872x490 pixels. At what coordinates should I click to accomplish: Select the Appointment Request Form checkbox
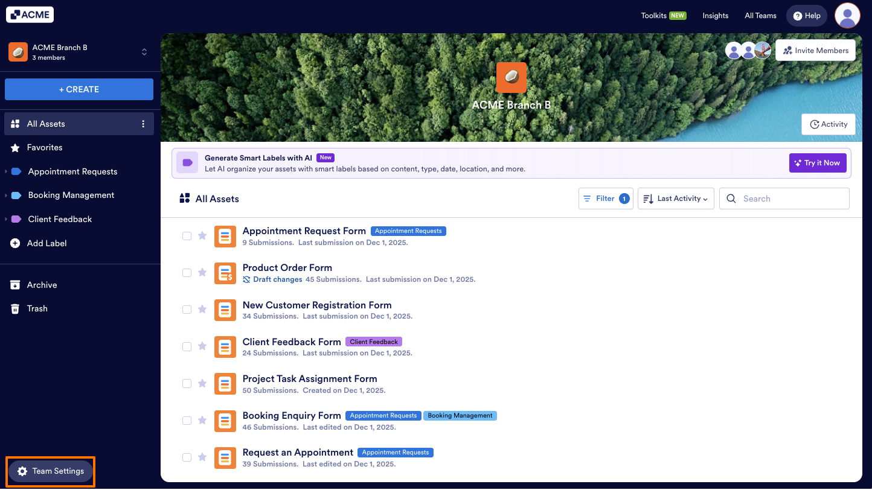coord(187,236)
